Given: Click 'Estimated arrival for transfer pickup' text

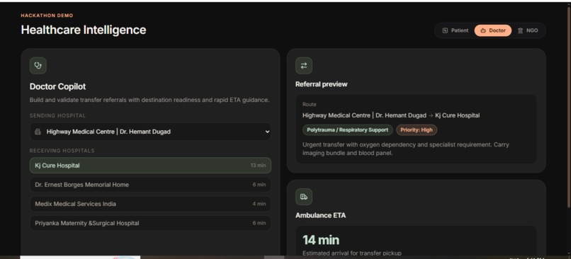Looking at the screenshot, I should 352,253.
